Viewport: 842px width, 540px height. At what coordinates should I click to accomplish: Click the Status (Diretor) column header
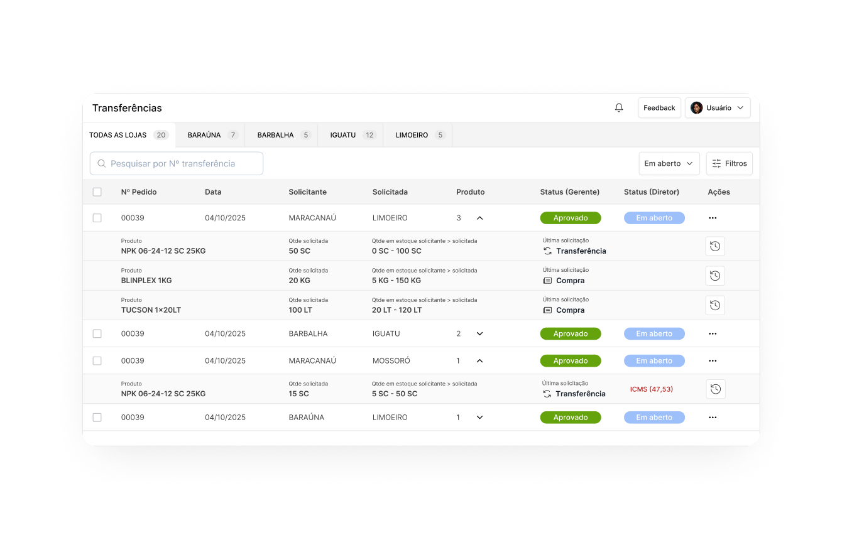[x=652, y=192]
